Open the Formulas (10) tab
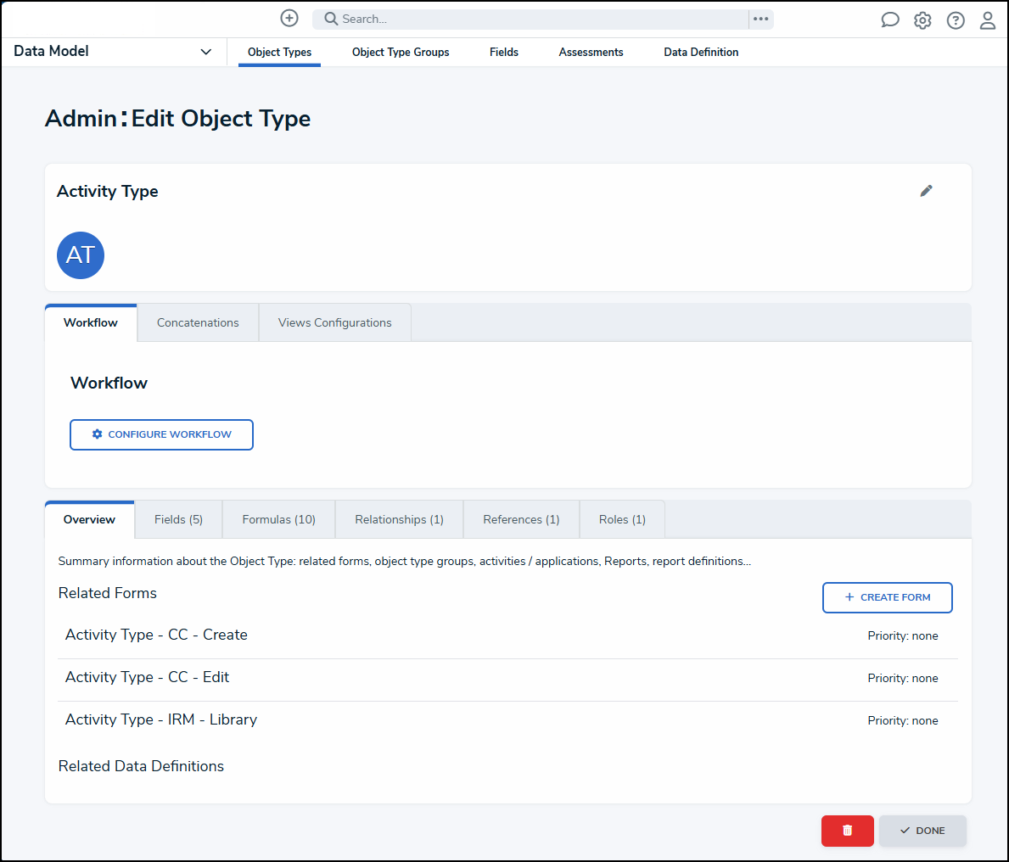This screenshot has width=1009, height=862. coord(278,520)
